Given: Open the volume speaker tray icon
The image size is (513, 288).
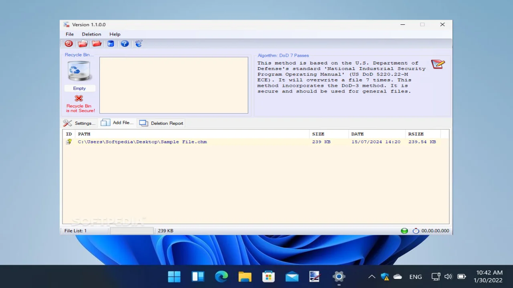Looking at the screenshot, I should pyautogui.click(x=448, y=276).
